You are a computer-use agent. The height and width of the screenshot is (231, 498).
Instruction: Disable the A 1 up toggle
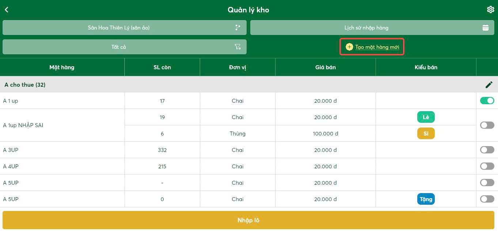pos(487,101)
